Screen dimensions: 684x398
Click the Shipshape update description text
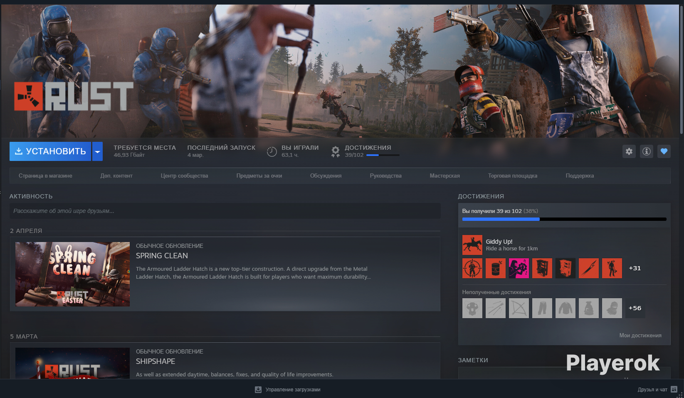(235, 375)
